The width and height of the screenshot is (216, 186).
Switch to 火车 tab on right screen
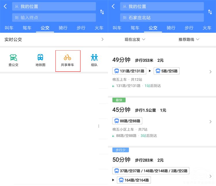click(207, 28)
